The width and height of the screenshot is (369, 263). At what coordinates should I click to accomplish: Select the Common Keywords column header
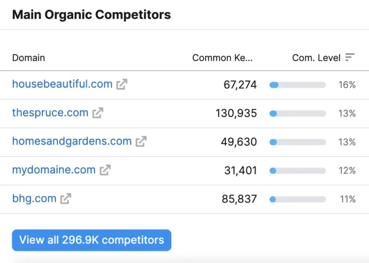222,58
